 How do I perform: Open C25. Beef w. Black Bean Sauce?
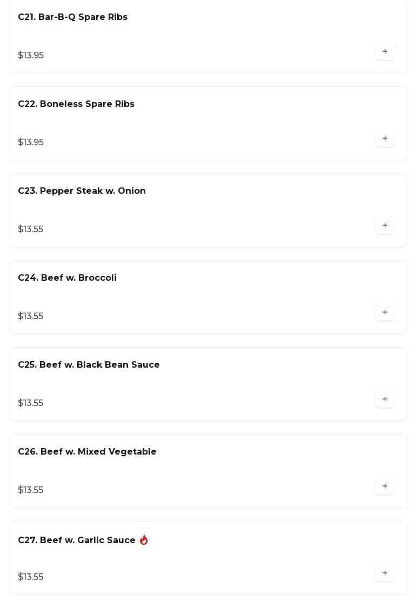pos(89,365)
